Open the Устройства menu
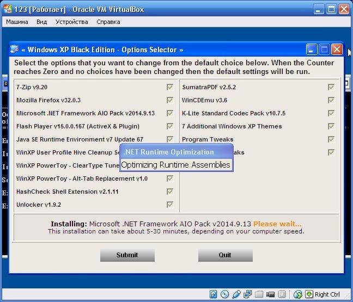Image resolution: width=353 pixels, height=302 pixels. point(72,22)
